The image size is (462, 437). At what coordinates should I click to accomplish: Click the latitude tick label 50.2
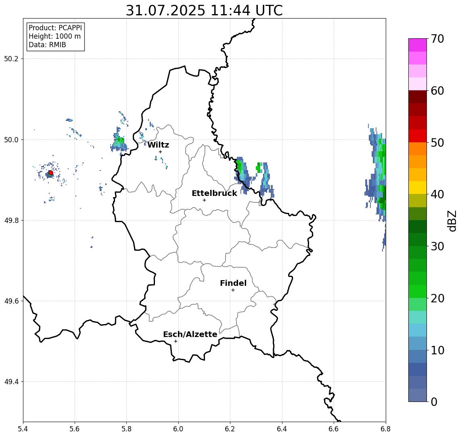pyautogui.click(x=11, y=58)
